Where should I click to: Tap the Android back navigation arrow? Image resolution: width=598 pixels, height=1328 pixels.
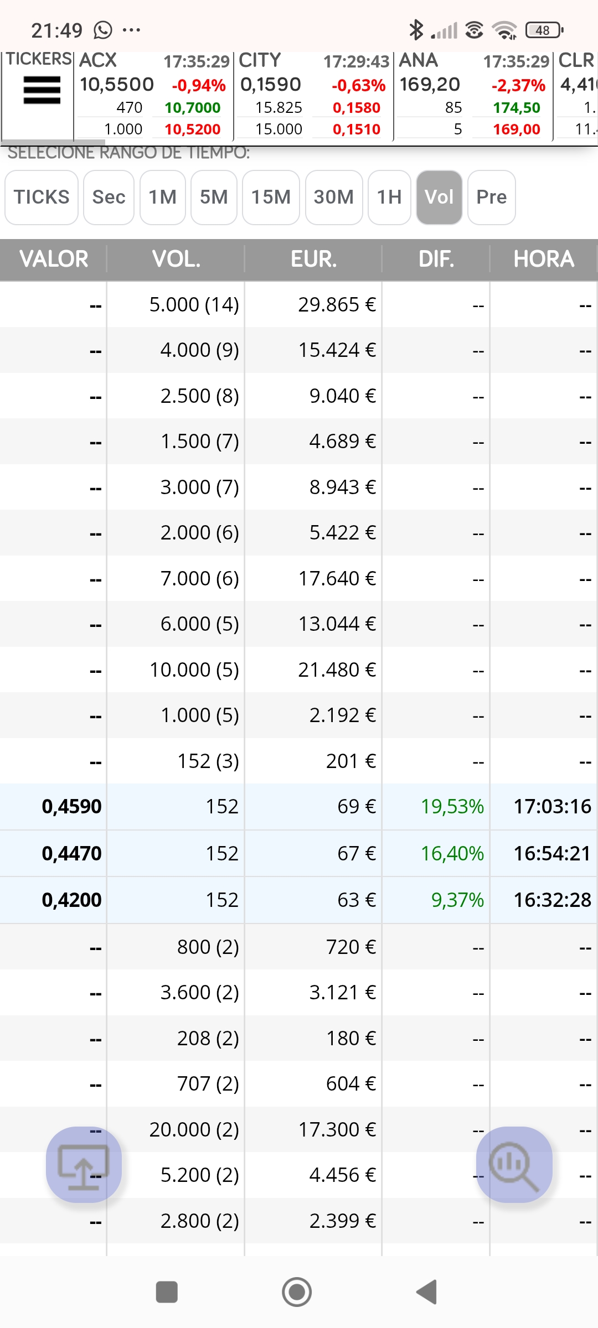click(x=427, y=1292)
